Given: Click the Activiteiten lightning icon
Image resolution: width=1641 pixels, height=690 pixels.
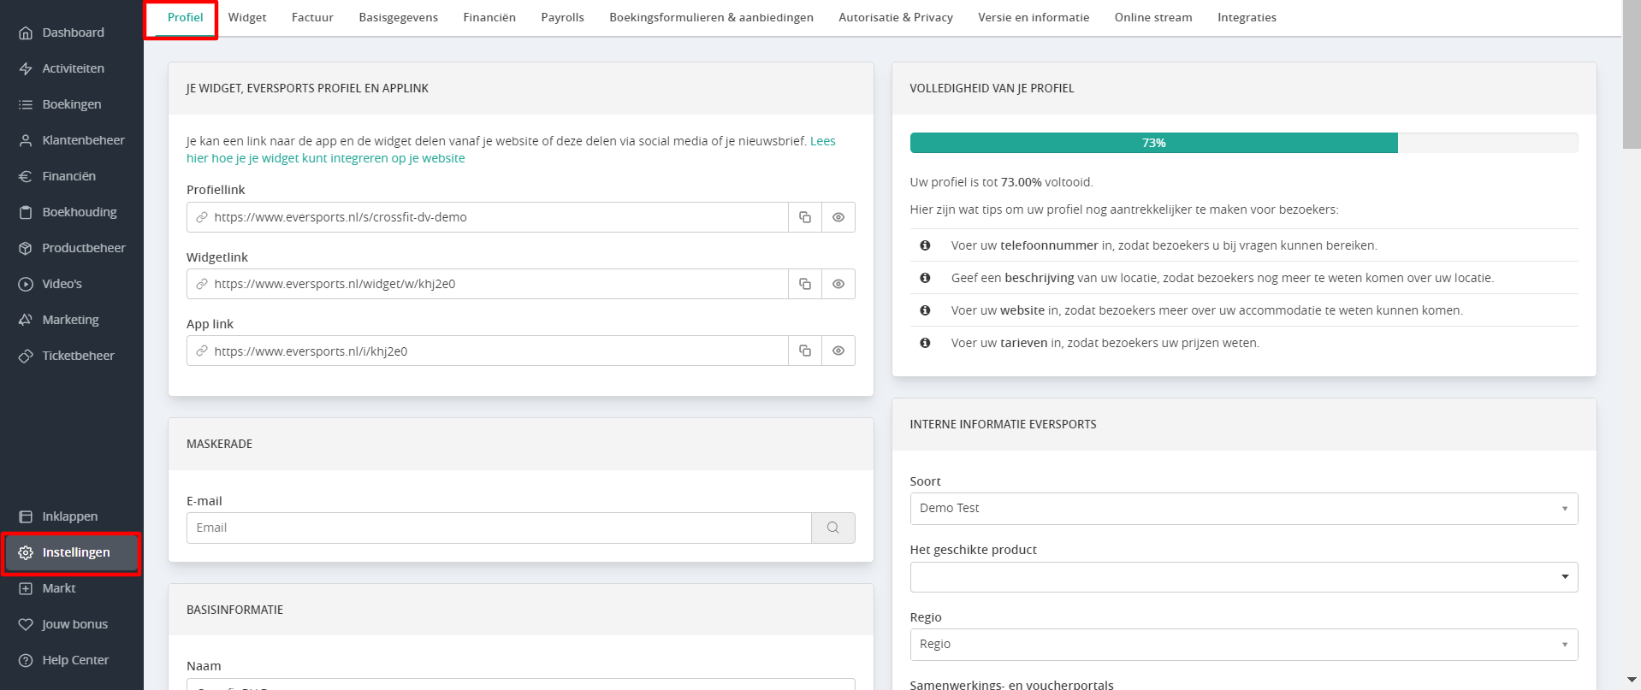Looking at the screenshot, I should [26, 68].
